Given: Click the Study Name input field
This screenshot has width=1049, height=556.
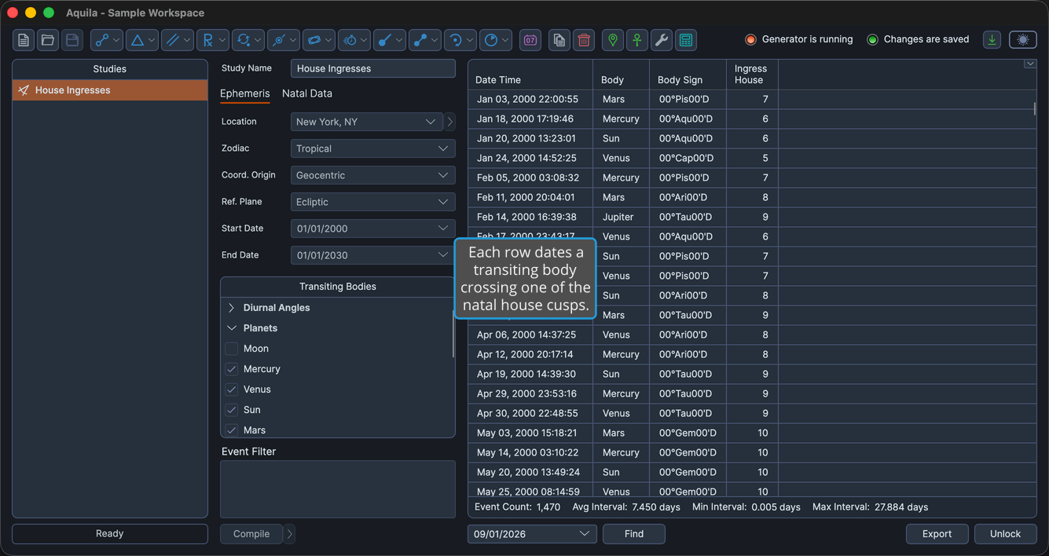Looking at the screenshot, I should coord(373,68).
